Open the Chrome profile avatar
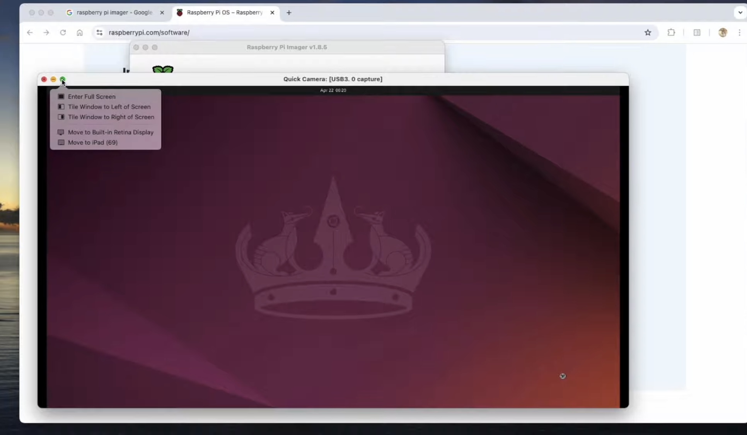747x435 pixels. pyautogui.click(x=722, y=32)
